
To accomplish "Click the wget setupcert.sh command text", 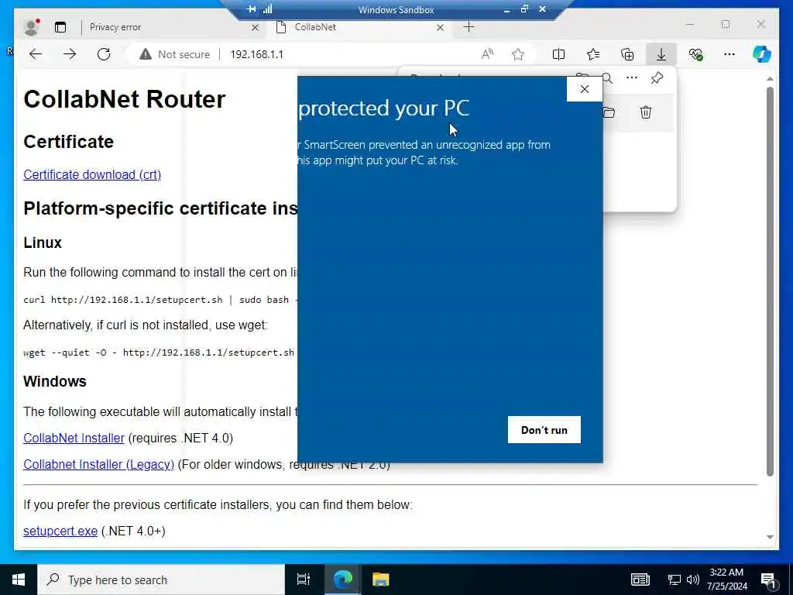I will click(159, 353).
